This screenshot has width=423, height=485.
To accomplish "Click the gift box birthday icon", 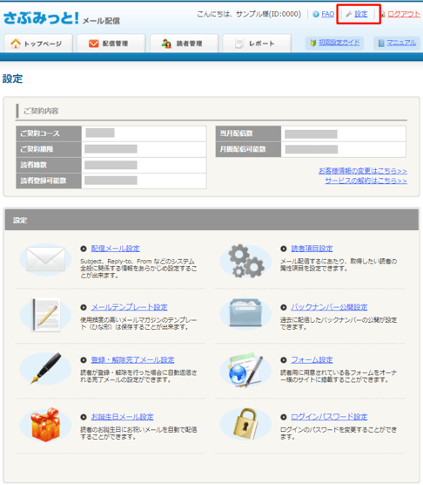I will tap(45, 424).
